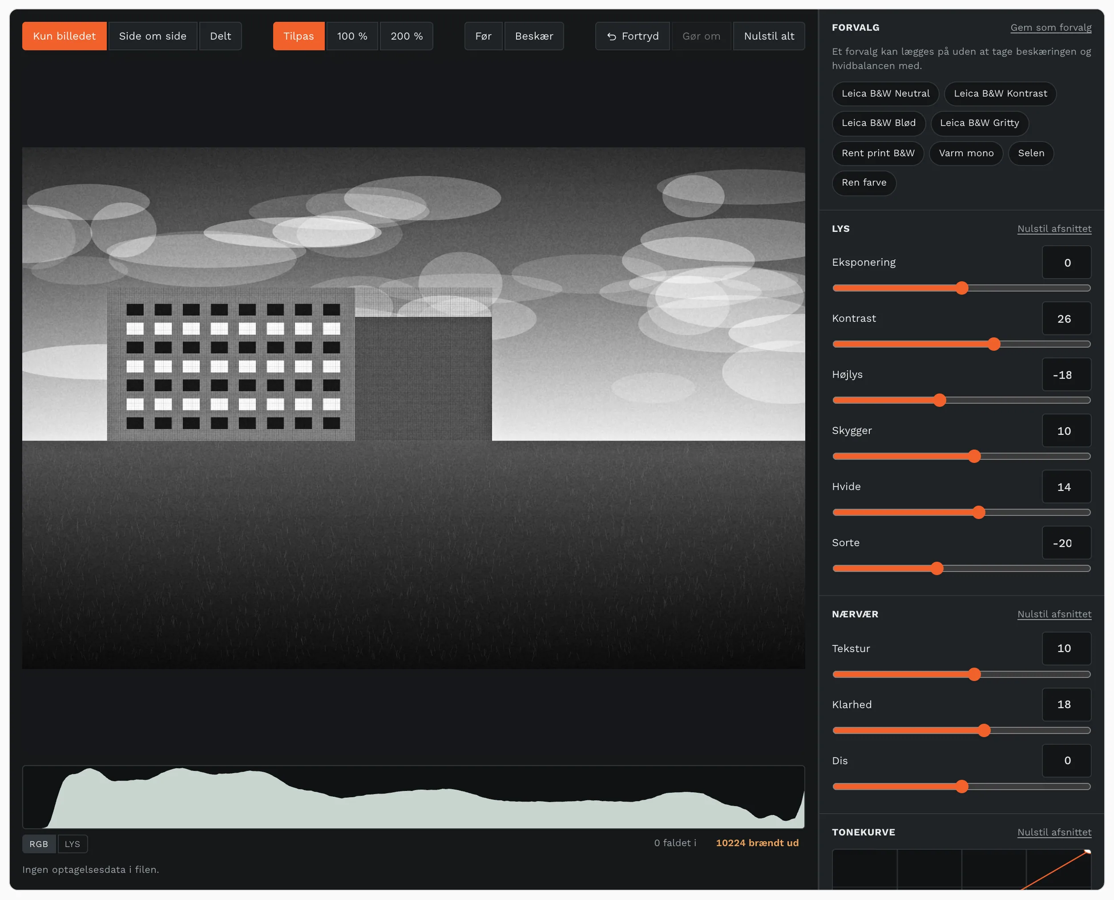Apply the Leica B&W Gritty preset
The height and width of the screenshot is (900, 1114).
point(979,123)
